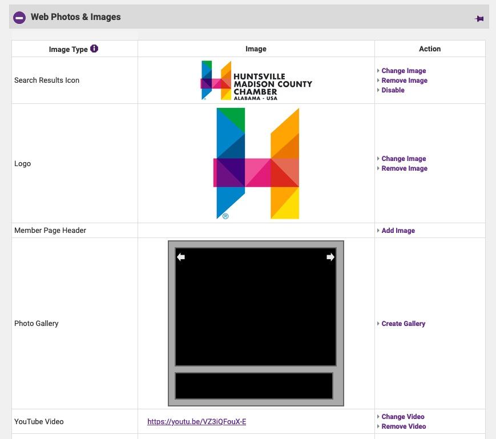Remove the Logo image
The image size is (496, 439).
pyautogui.click(x=404, y=168)
